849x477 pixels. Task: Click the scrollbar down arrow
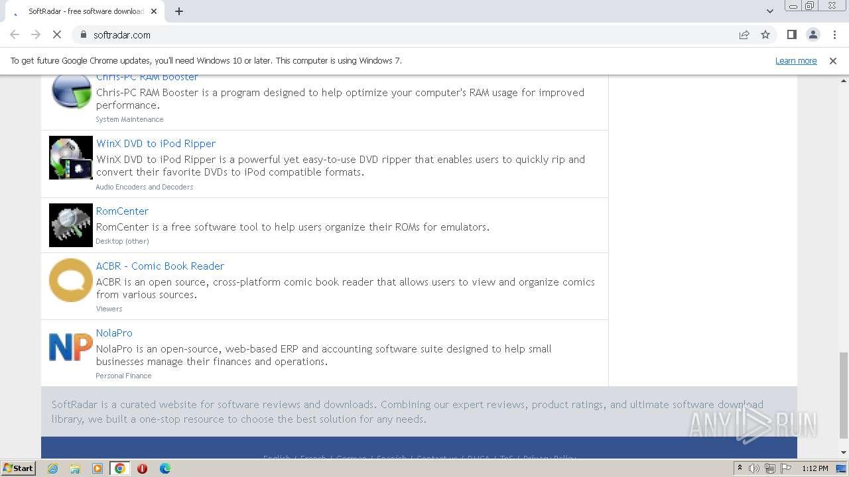pos(843,452)
